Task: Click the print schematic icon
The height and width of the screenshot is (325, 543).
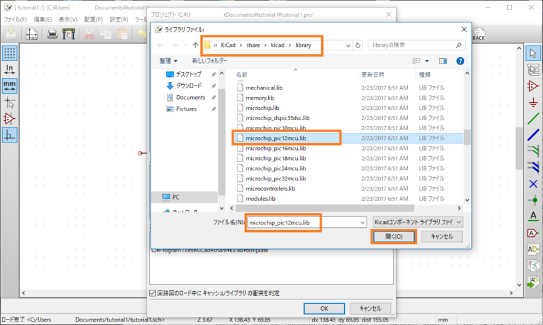Action: [x=52, y=34]
